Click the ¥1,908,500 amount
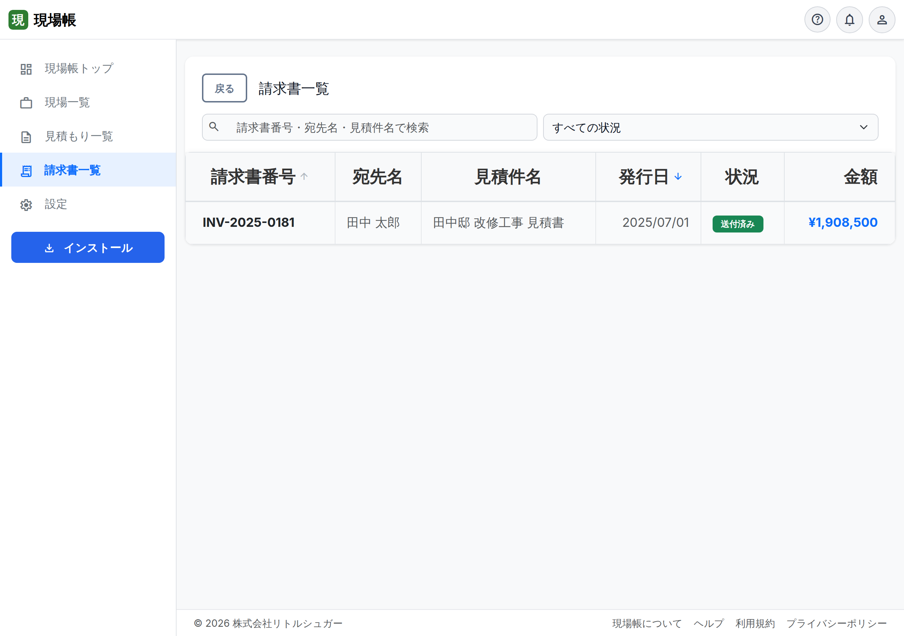904x636 pixels. 843,223
